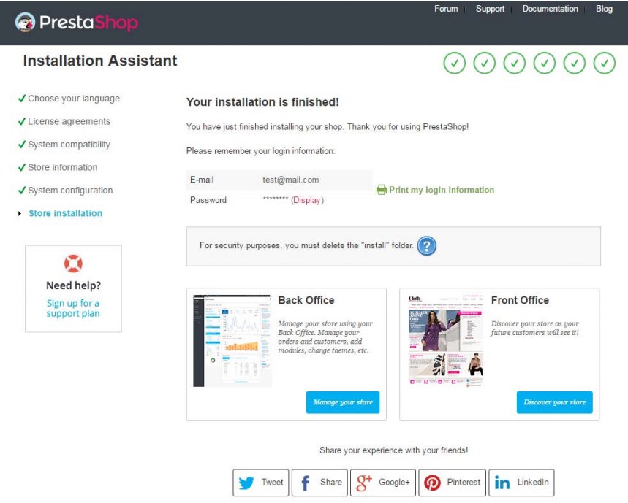Share on Twitter with the Tweet button

(261, 483)
